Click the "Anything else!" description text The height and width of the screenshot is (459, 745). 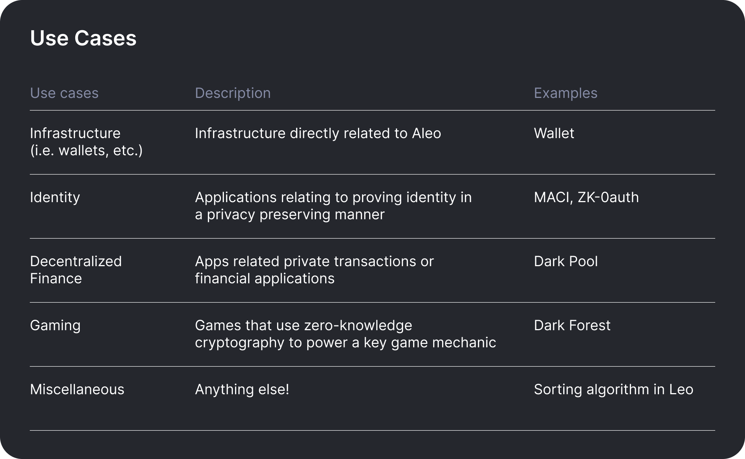(x=242, y=389)
